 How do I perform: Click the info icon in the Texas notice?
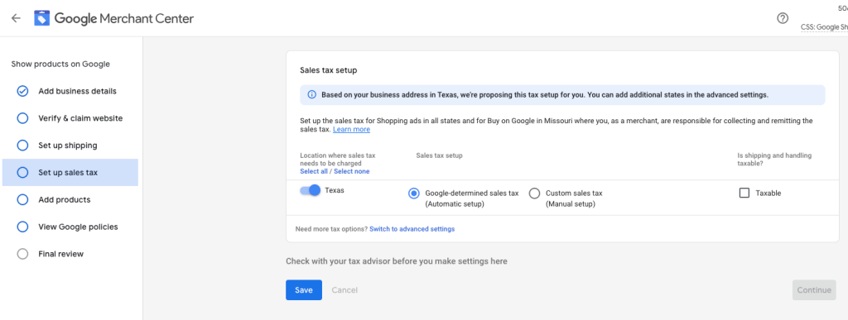coord(311,94)
